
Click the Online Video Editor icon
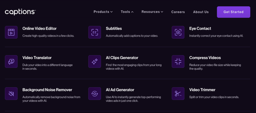(11, 32)
